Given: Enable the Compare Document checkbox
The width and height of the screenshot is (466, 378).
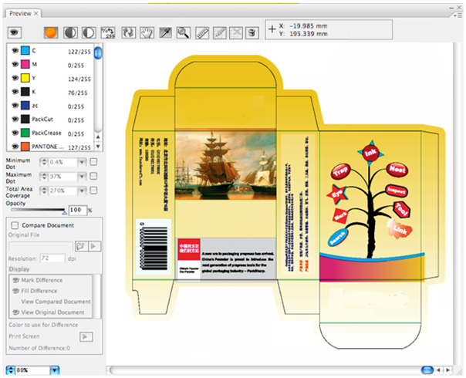Looking at the screenshot, I should (15, 225).
